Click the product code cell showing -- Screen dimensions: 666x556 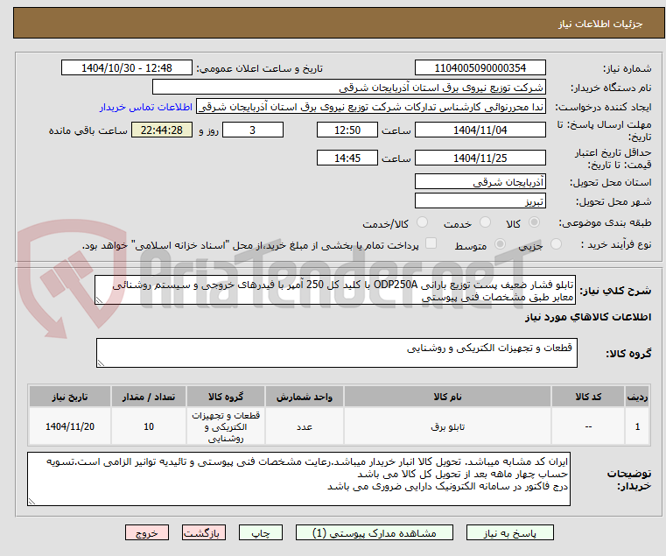588,426
